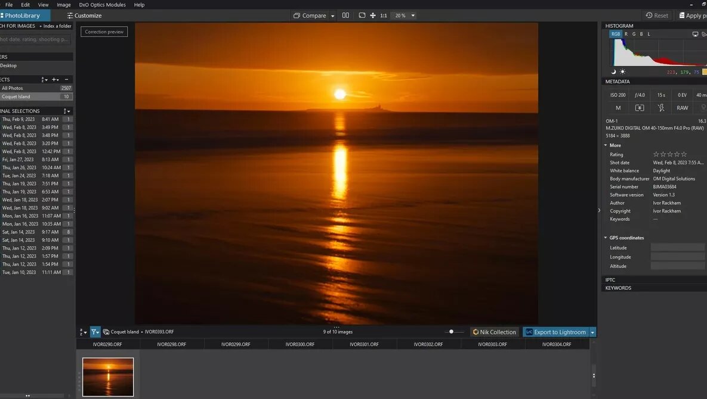
Task: Select the sunset thumbnail in filmstrip
Action: (108, 376)
